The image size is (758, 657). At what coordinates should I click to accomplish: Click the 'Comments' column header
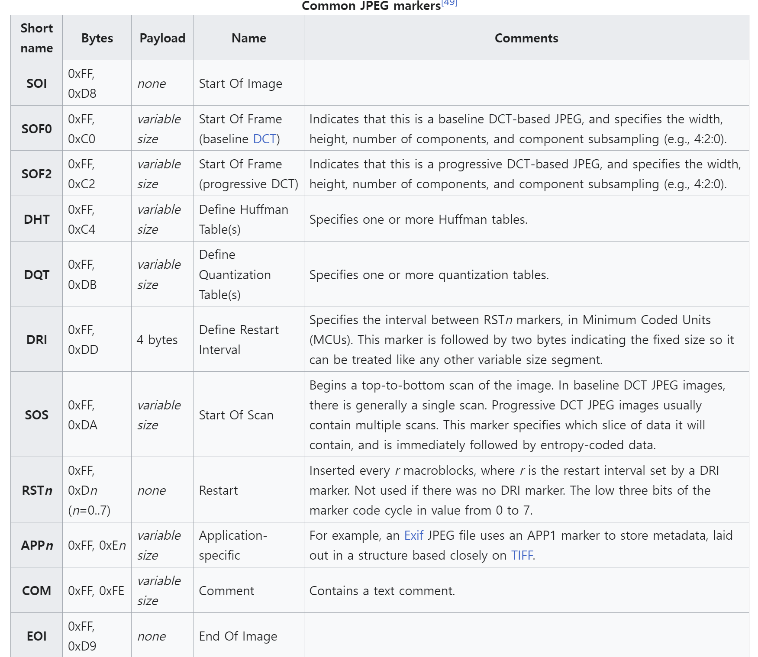[526, 38]
